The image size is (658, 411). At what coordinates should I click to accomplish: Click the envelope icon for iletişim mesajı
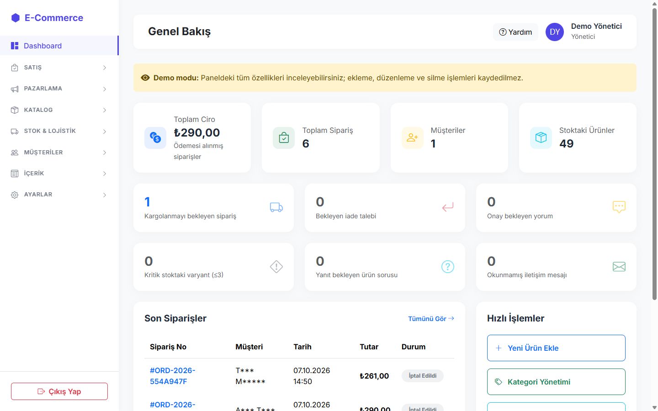click(x=619, y=267)
